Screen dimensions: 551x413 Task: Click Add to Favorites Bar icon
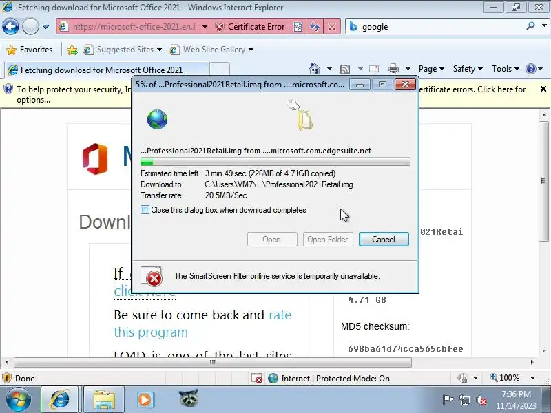point(72,50)
